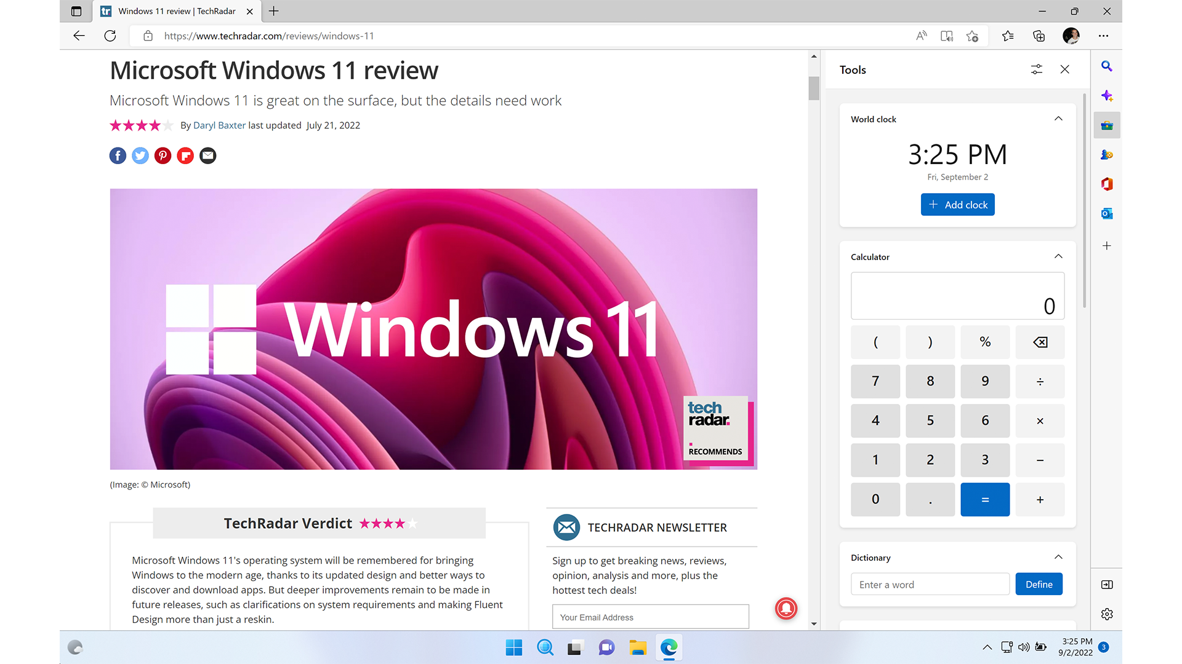
Task: Toggle the Edge Collections sidebar
Action: coord(1039,36)
